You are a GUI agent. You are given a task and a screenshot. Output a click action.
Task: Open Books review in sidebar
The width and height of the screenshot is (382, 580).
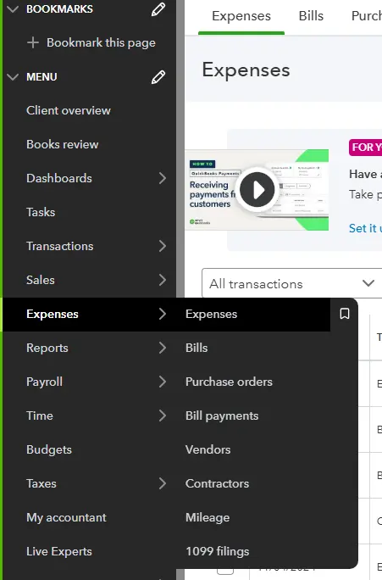click(63, 144)
